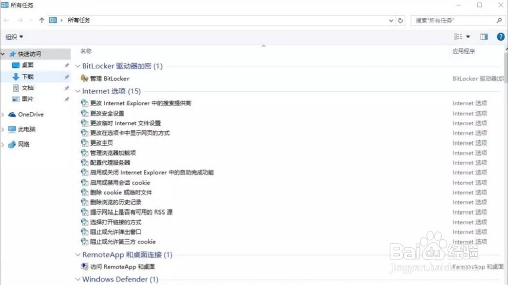Click icon beside 更改在选项卡中显示网页的方式
The height and width of the screenshot is (285, 508).
[84, 133]
